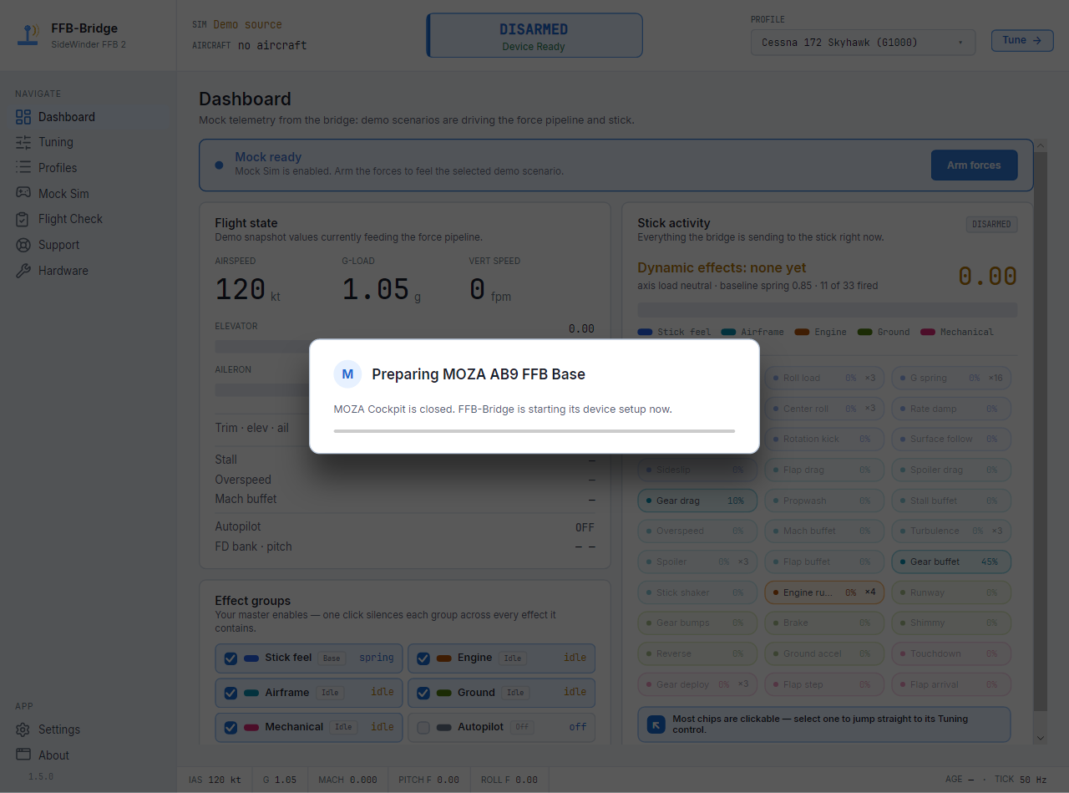The image size is (1069, 793).
Task: Open Hardware via its wrench icon
Action: tap(23, 271)
